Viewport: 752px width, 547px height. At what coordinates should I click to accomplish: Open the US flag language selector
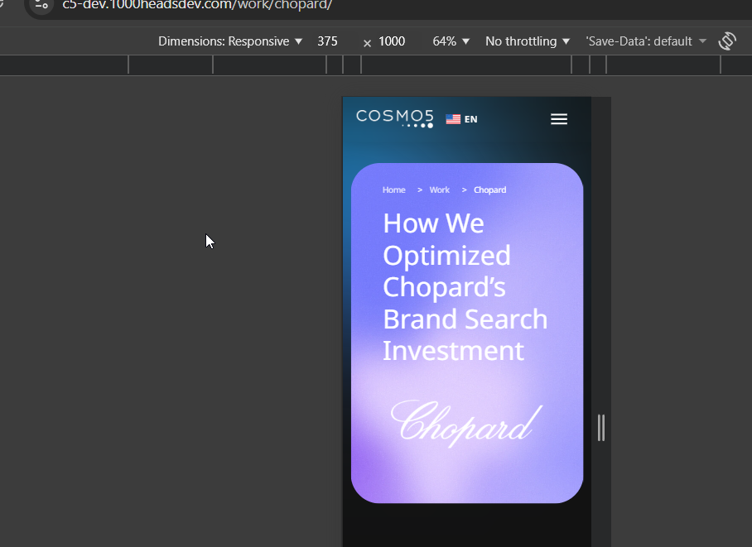(453, 119)
